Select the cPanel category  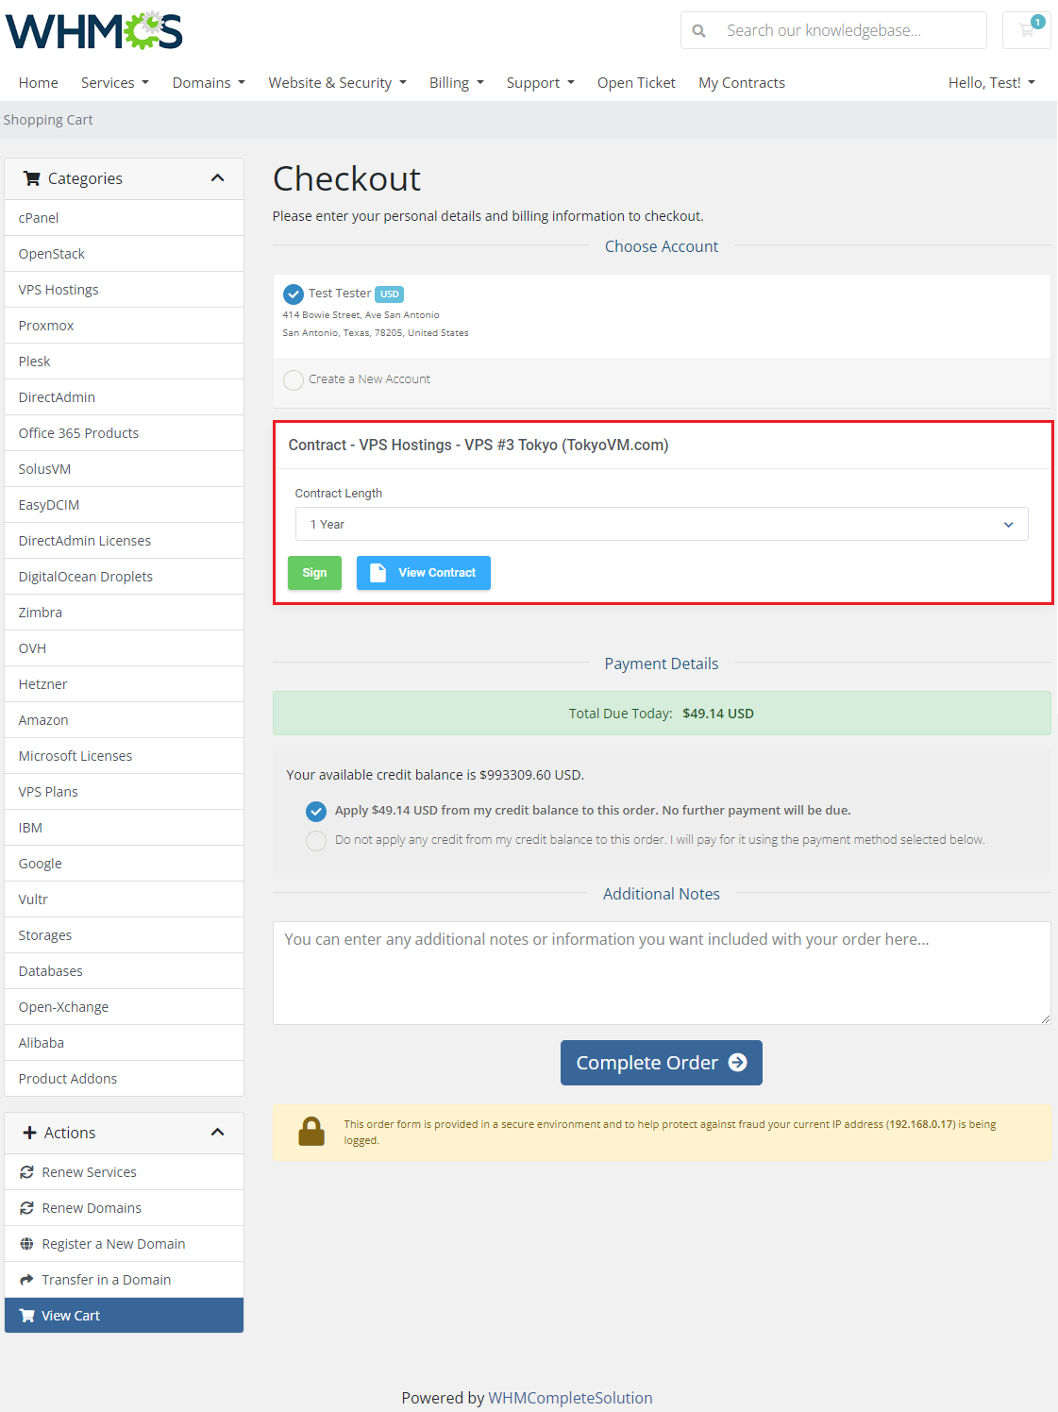coord(124,218)
